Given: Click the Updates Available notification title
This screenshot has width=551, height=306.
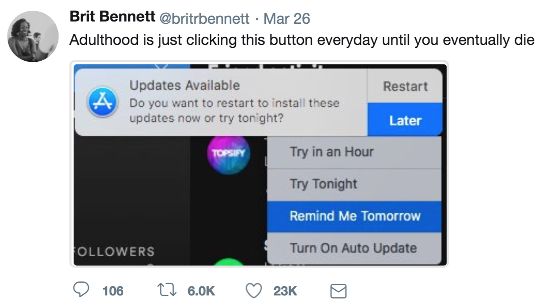Looking at the screenshot, I should pyautogui.click(x=185, y=85).
